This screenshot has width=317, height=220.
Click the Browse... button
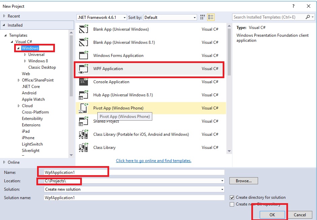(x=244, y=181)
